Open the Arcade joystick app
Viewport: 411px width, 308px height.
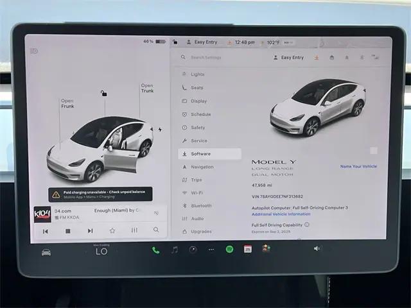(266, 248)
